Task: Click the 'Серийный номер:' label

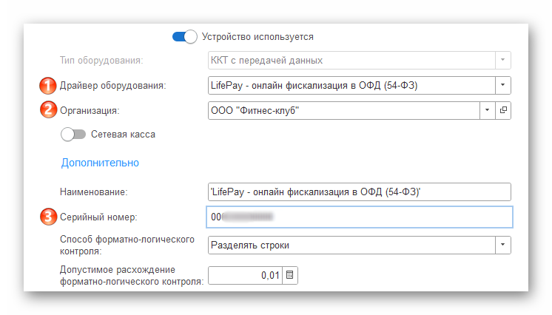Action: [x=98, y=217]
